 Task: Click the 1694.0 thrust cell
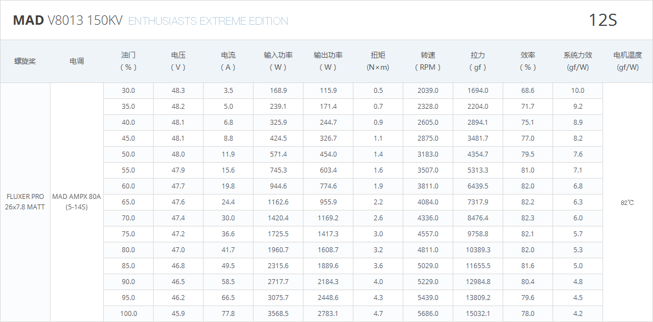click(x=478, y=91)
